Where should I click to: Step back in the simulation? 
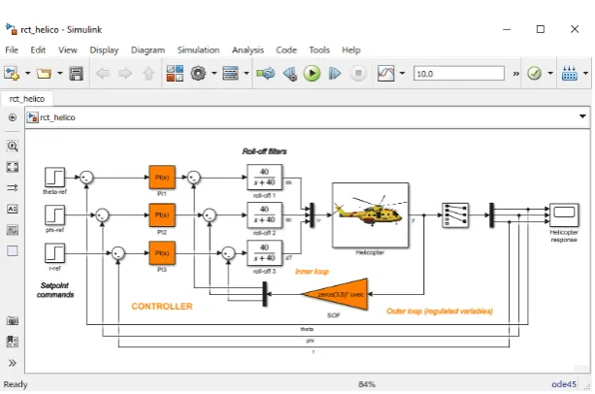click(290, 74)
